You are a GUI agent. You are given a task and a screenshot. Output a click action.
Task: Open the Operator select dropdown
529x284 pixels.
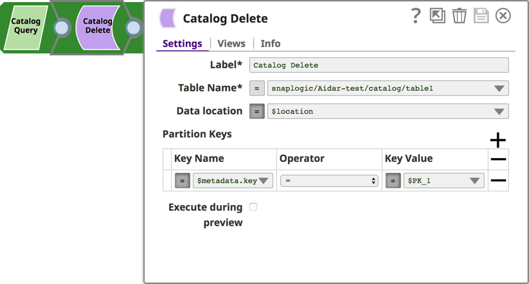(x=328, y=181)
